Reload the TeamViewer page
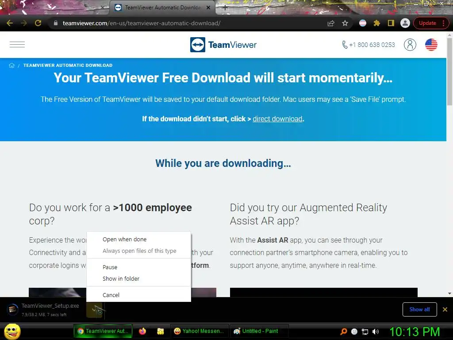Image resolution: width=453 pixels, height=340 pixels. coord(38,23)
